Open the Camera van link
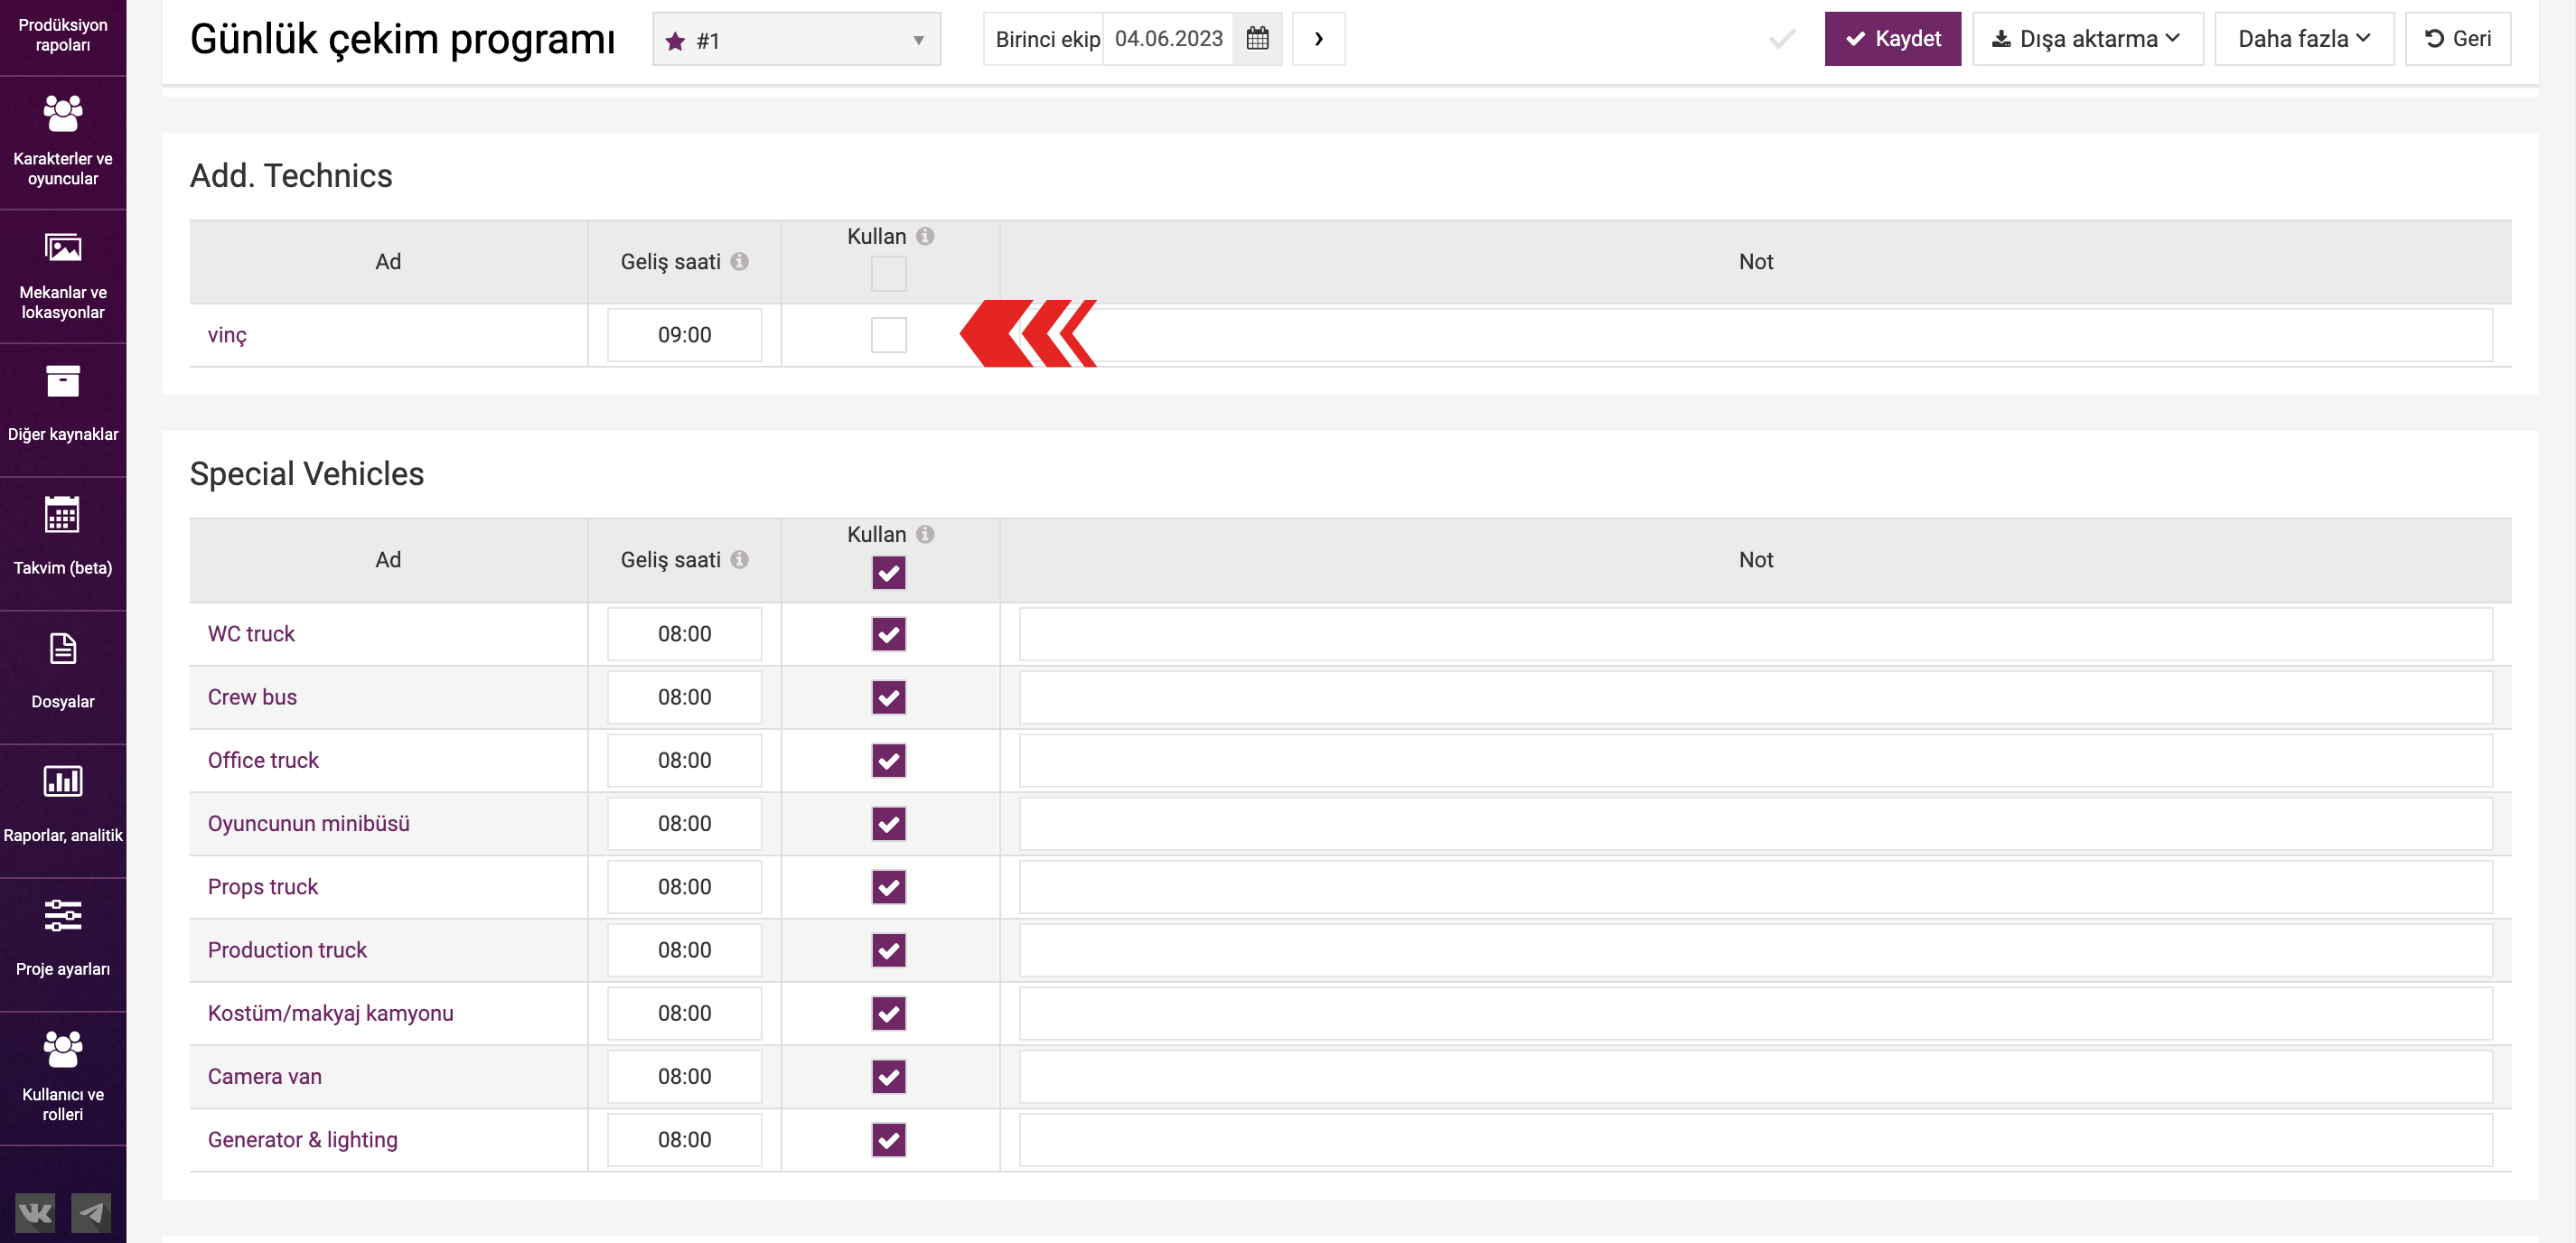Image resolution: width=2576 pixels, height=1243 pixels. 265,1077
